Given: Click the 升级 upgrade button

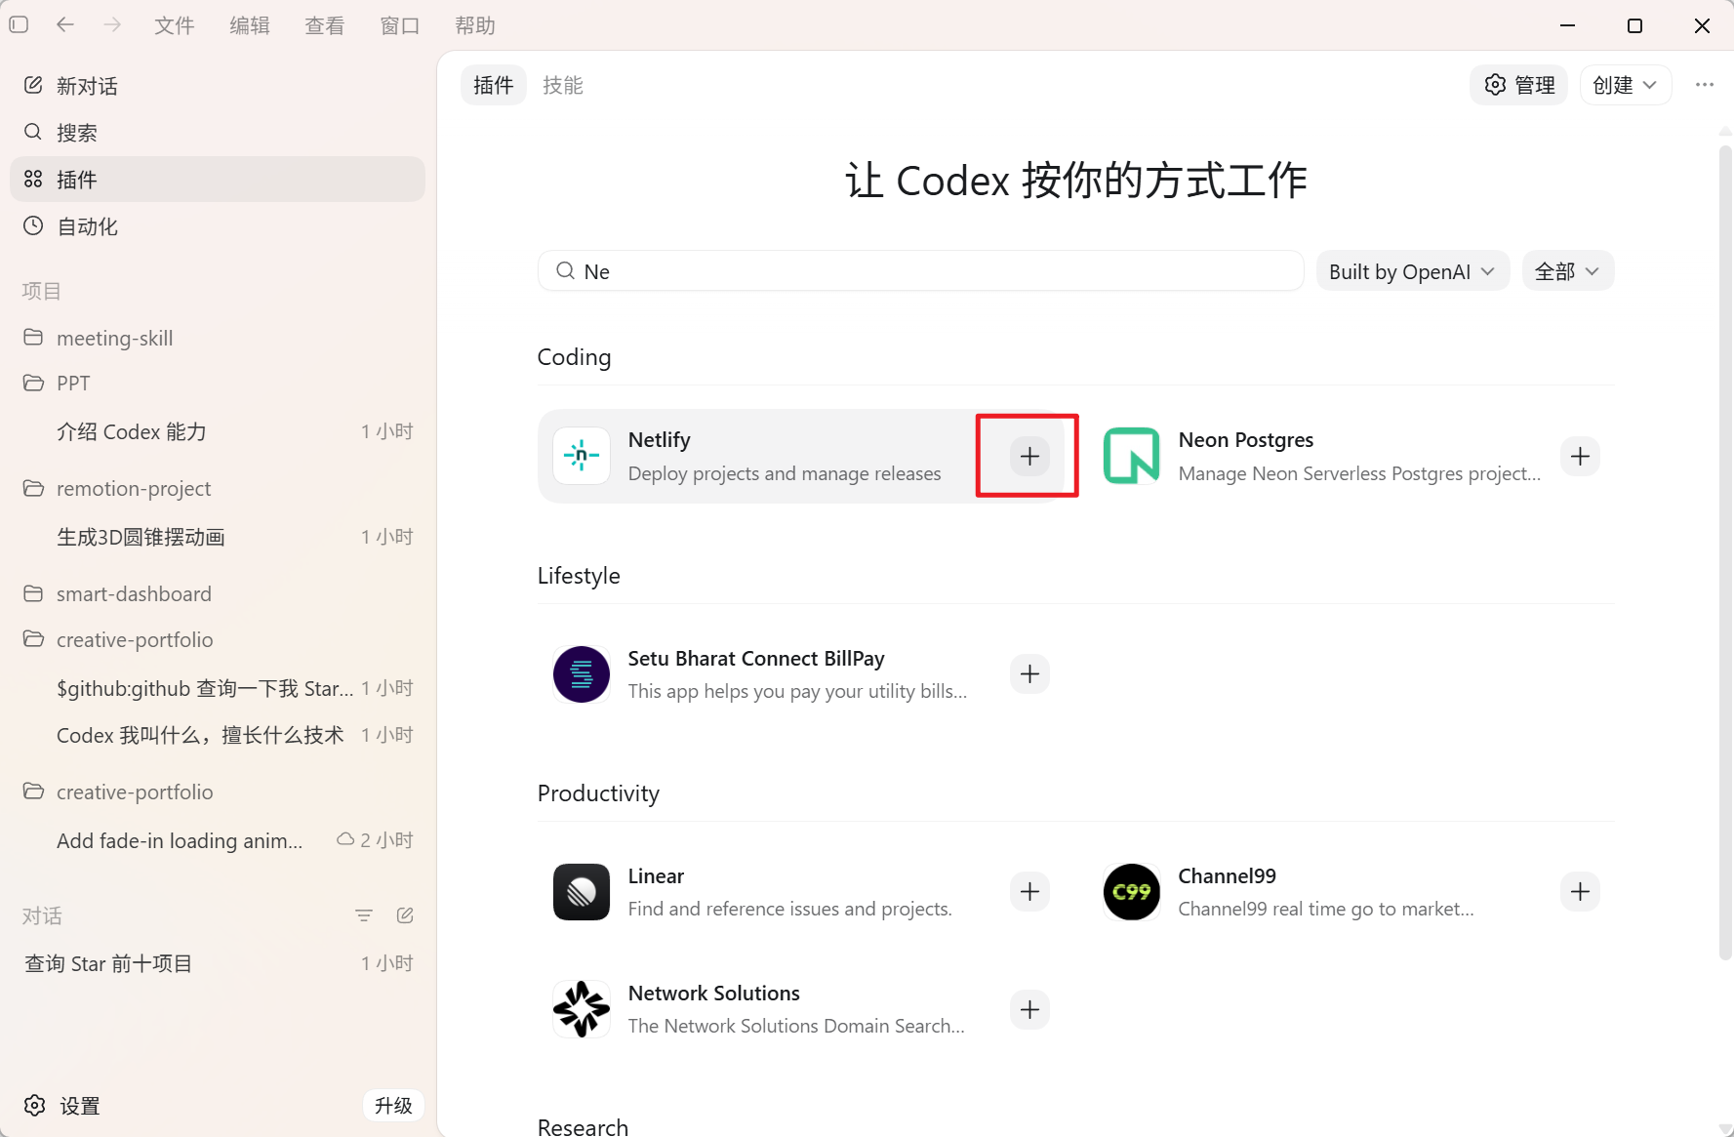Looking at the screenshot, I should (393, 1105).
